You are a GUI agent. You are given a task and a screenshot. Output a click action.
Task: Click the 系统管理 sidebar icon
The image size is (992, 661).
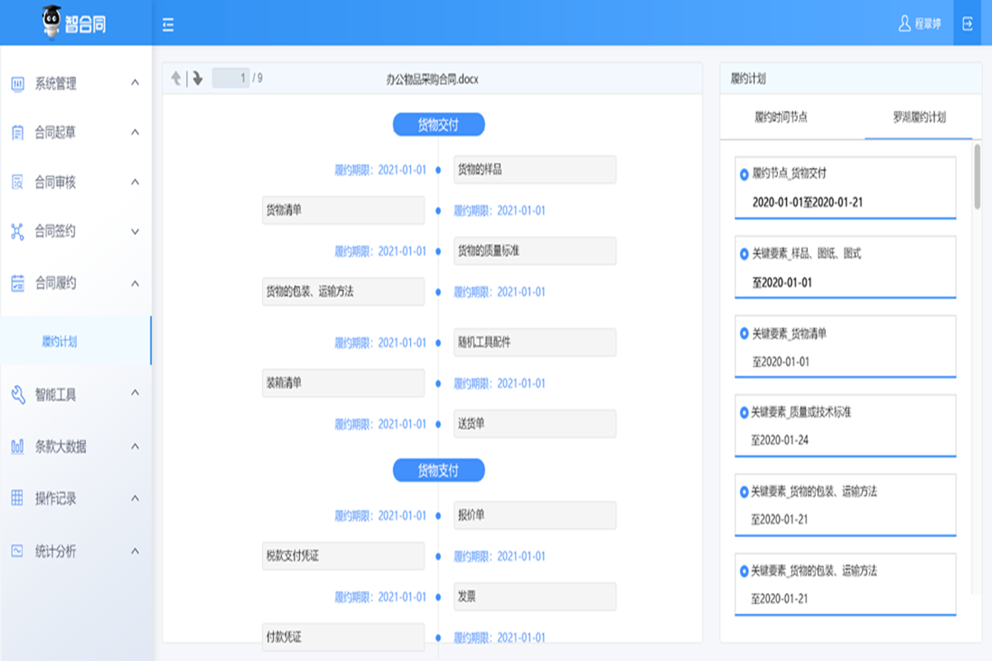point(17,83)
